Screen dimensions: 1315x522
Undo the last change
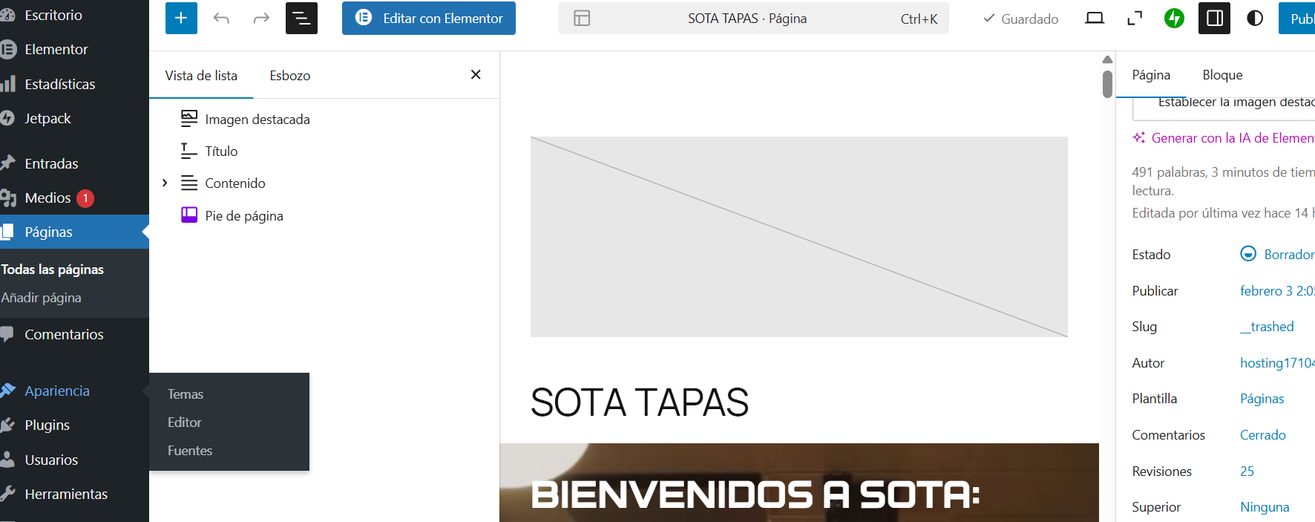(x=221, y=19)
